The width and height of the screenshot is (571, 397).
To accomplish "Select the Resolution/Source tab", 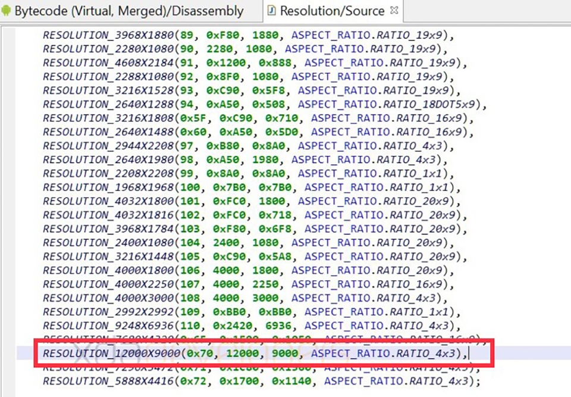I will (x=332, y=11).
